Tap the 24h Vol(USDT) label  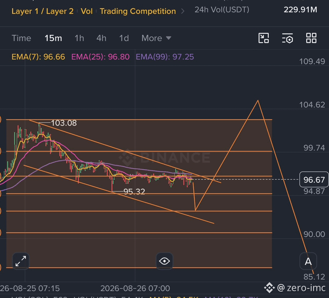pyautogui.click(x=222, y=10)
